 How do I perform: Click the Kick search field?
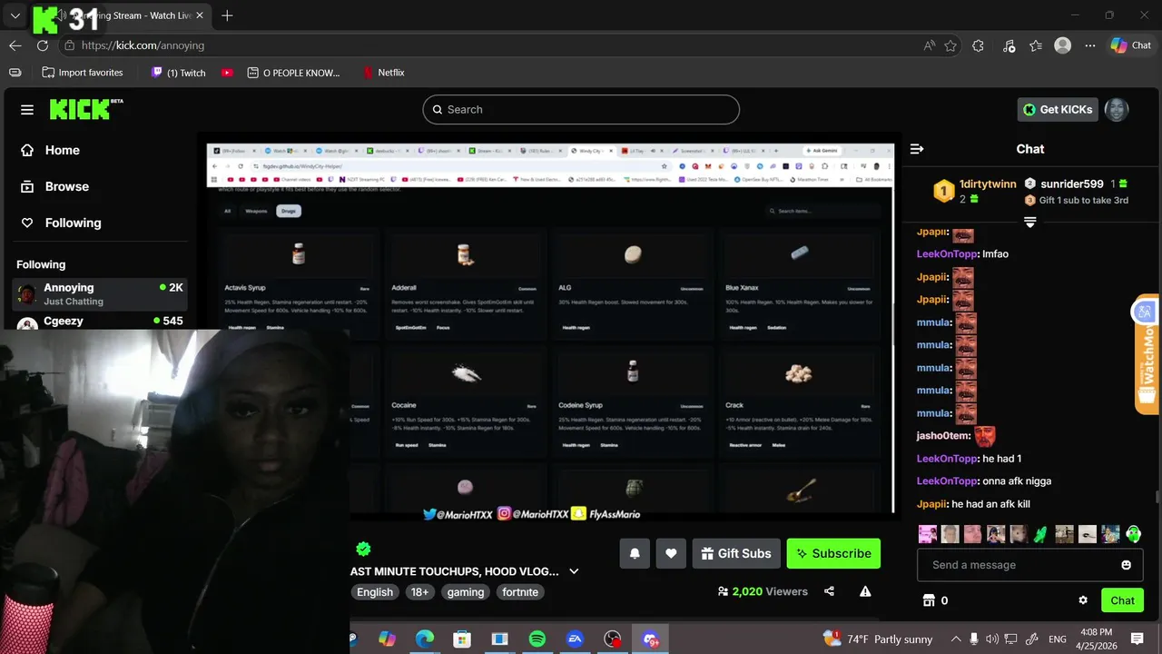pyautogui.click(x=581, y=110)
